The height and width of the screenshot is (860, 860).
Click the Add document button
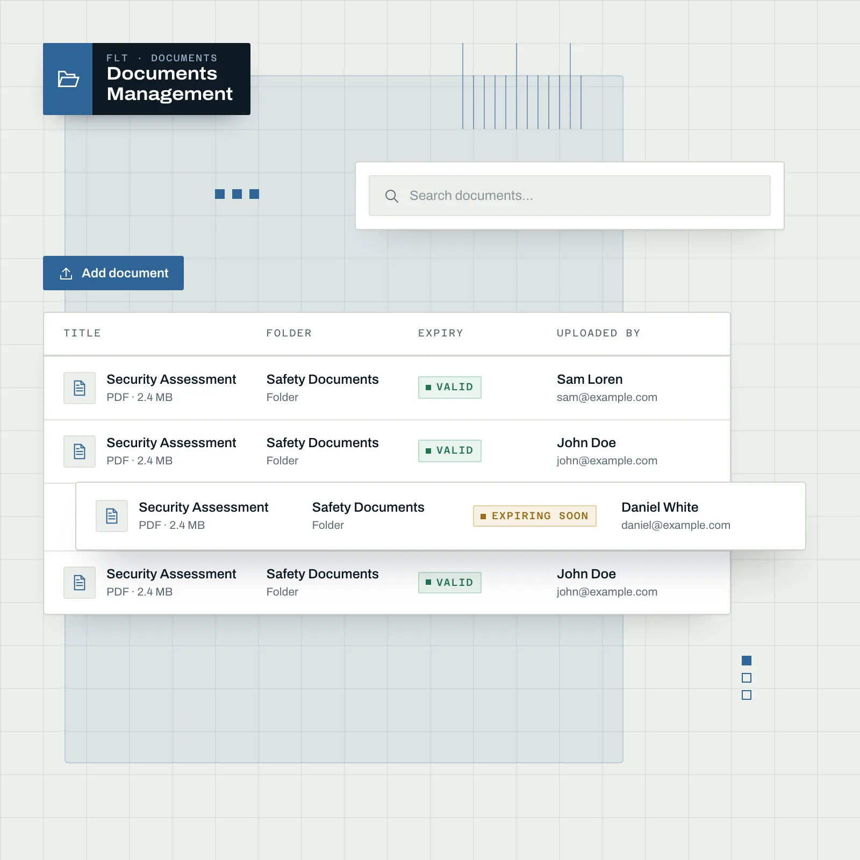pyautogui.click(x=113, y=273)
